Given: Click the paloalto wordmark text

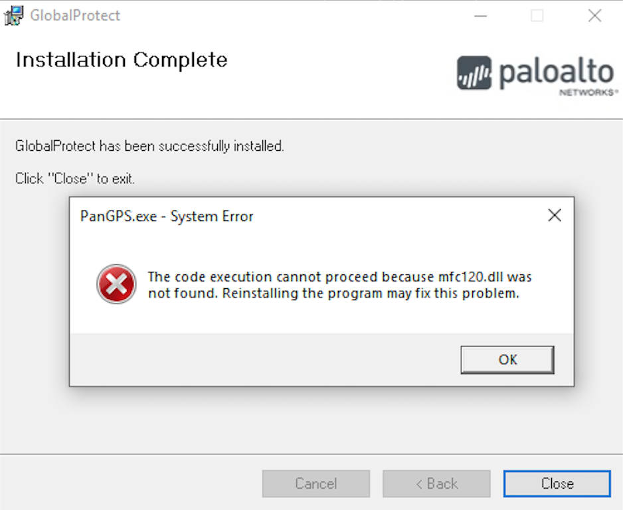Looking at the screenshot, I should click(x=556, y=72).
